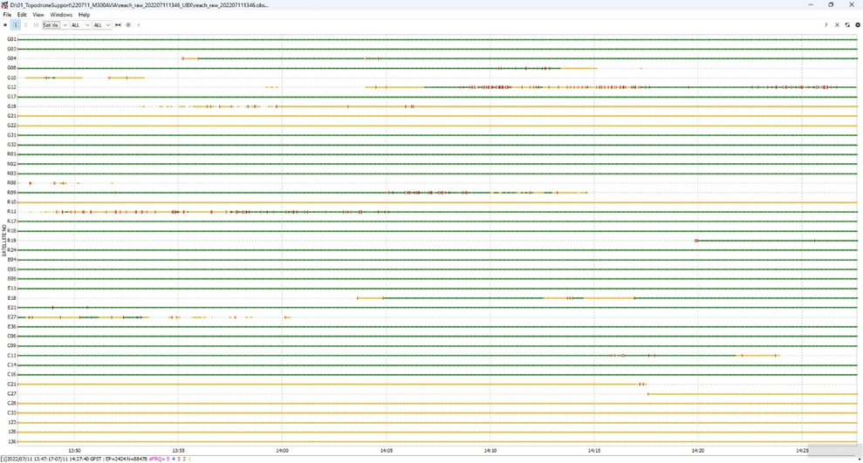Open the options gear icon
The image size is (863, 463).
point(858,24)
